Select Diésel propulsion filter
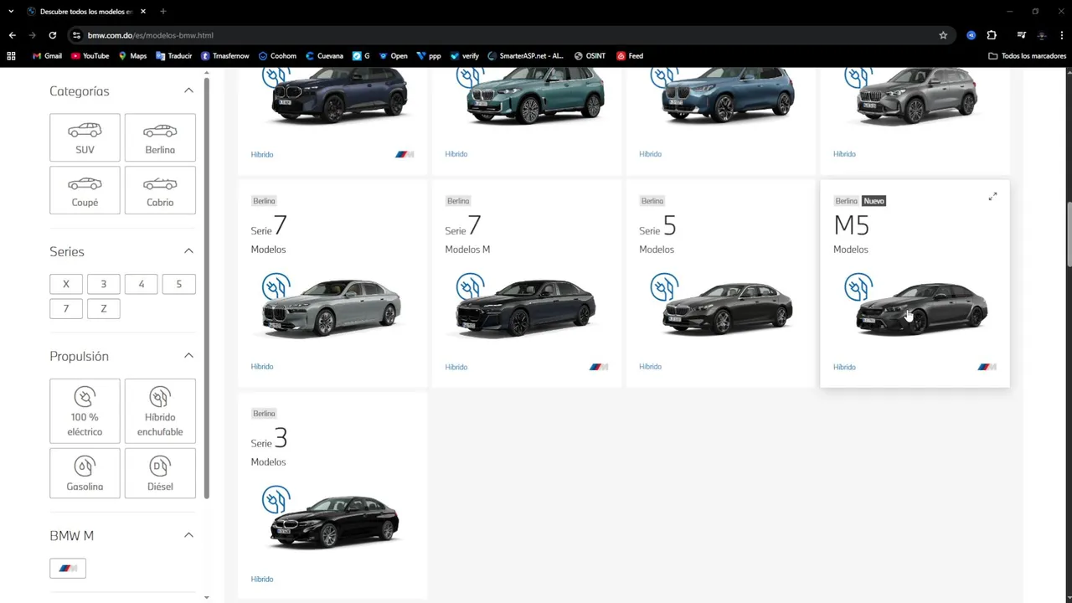Image resolution: width=1072 pixels, height=603 pixels. (x=160, y=473)
